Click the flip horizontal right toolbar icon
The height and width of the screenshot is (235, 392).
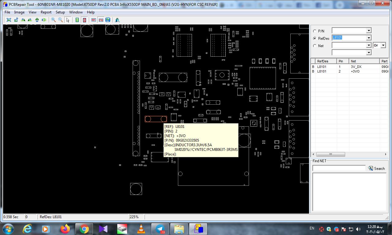pos(30,20)
